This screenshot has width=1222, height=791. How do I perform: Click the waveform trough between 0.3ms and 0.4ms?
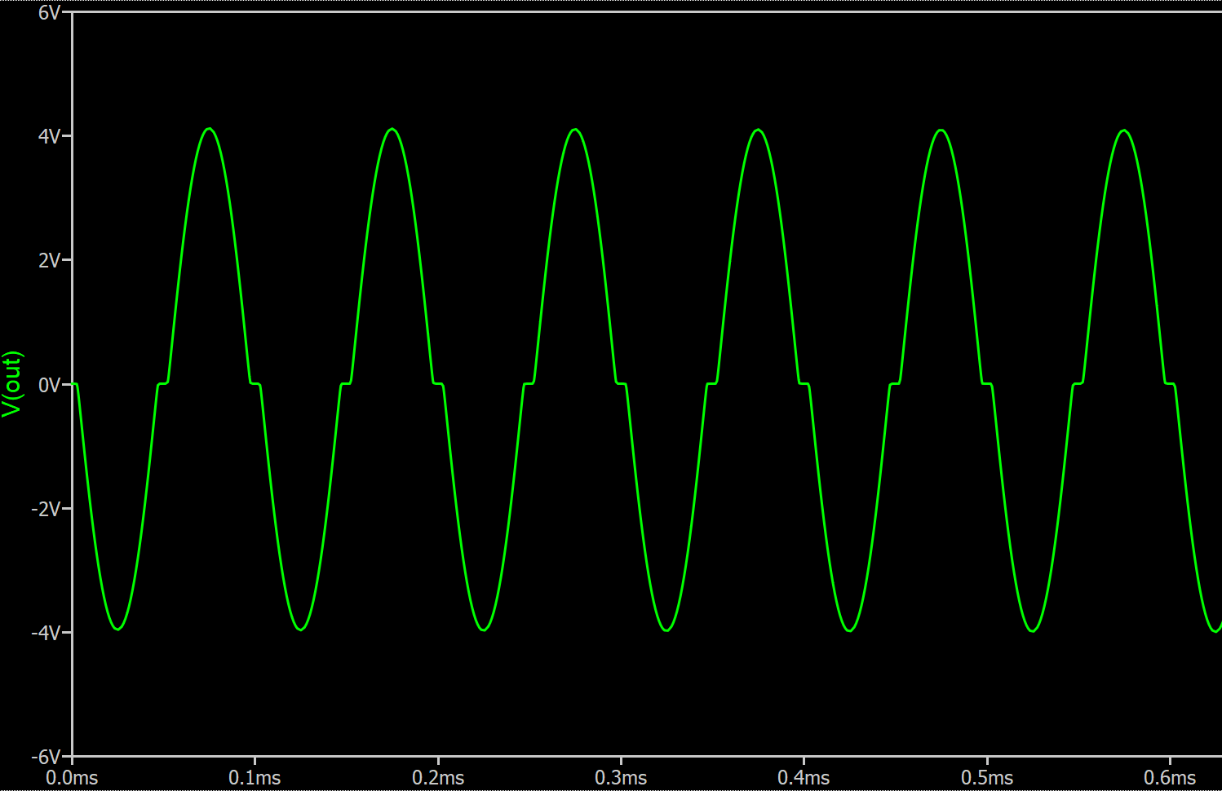pos(667,630)
